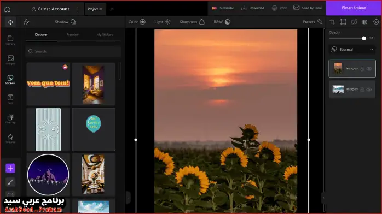Click Send By Email
Image resolution: width=382 pixels, height=214 pixels.
[x=308, y=8]
